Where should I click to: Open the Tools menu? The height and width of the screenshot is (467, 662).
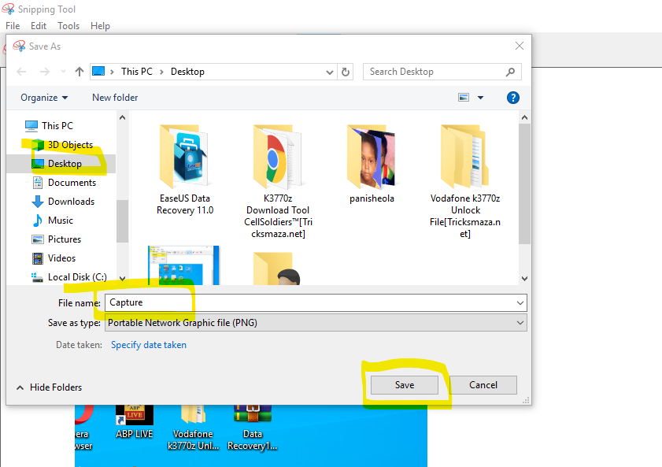pyautogui.click(x=68, y=25)
